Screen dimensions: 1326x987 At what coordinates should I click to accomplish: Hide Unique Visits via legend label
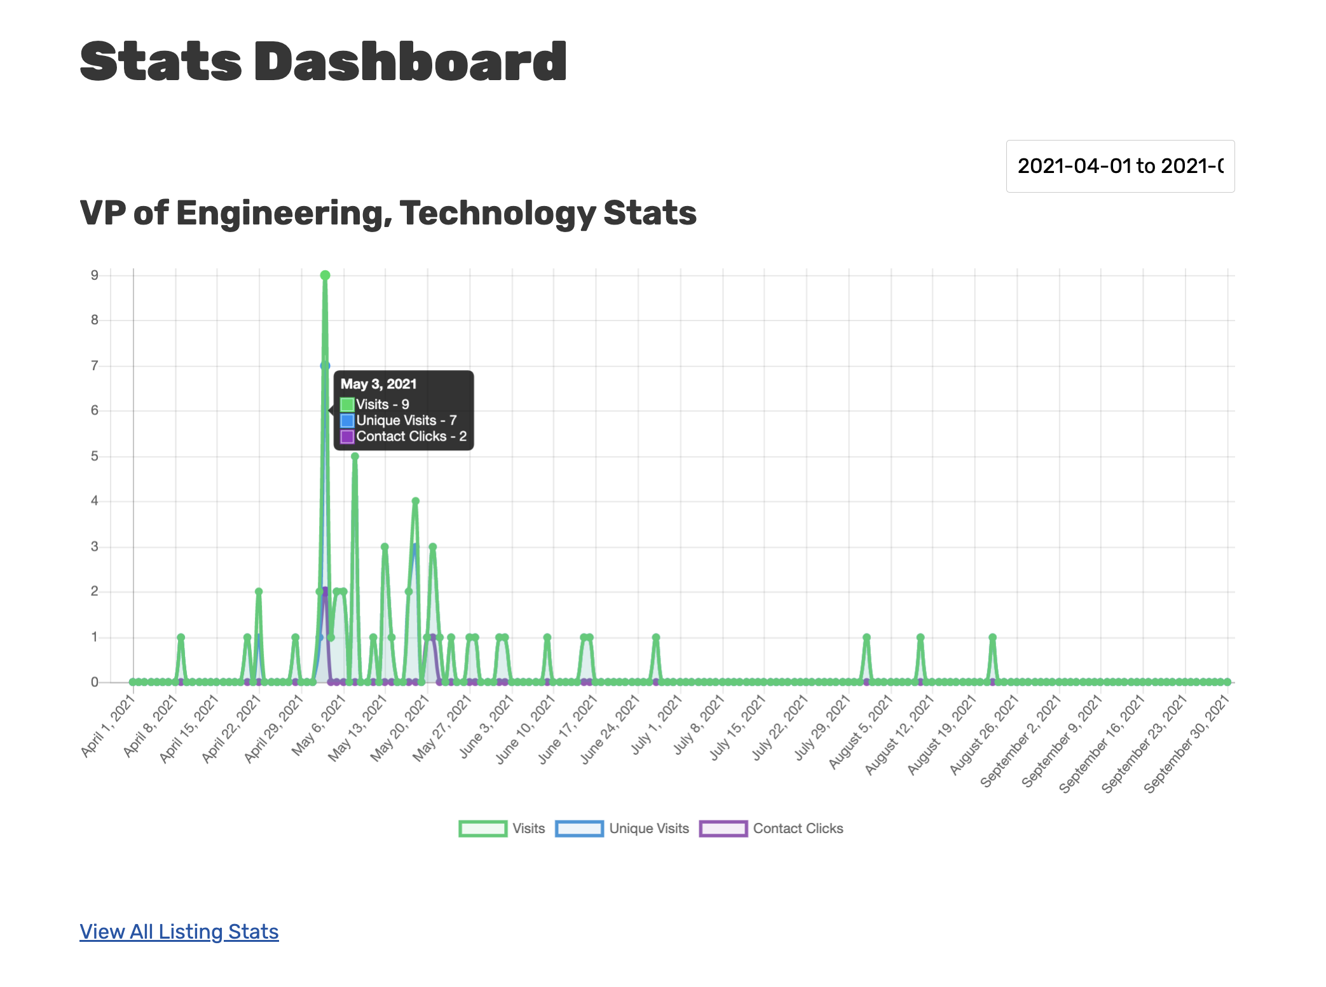[x=648, y=829]
